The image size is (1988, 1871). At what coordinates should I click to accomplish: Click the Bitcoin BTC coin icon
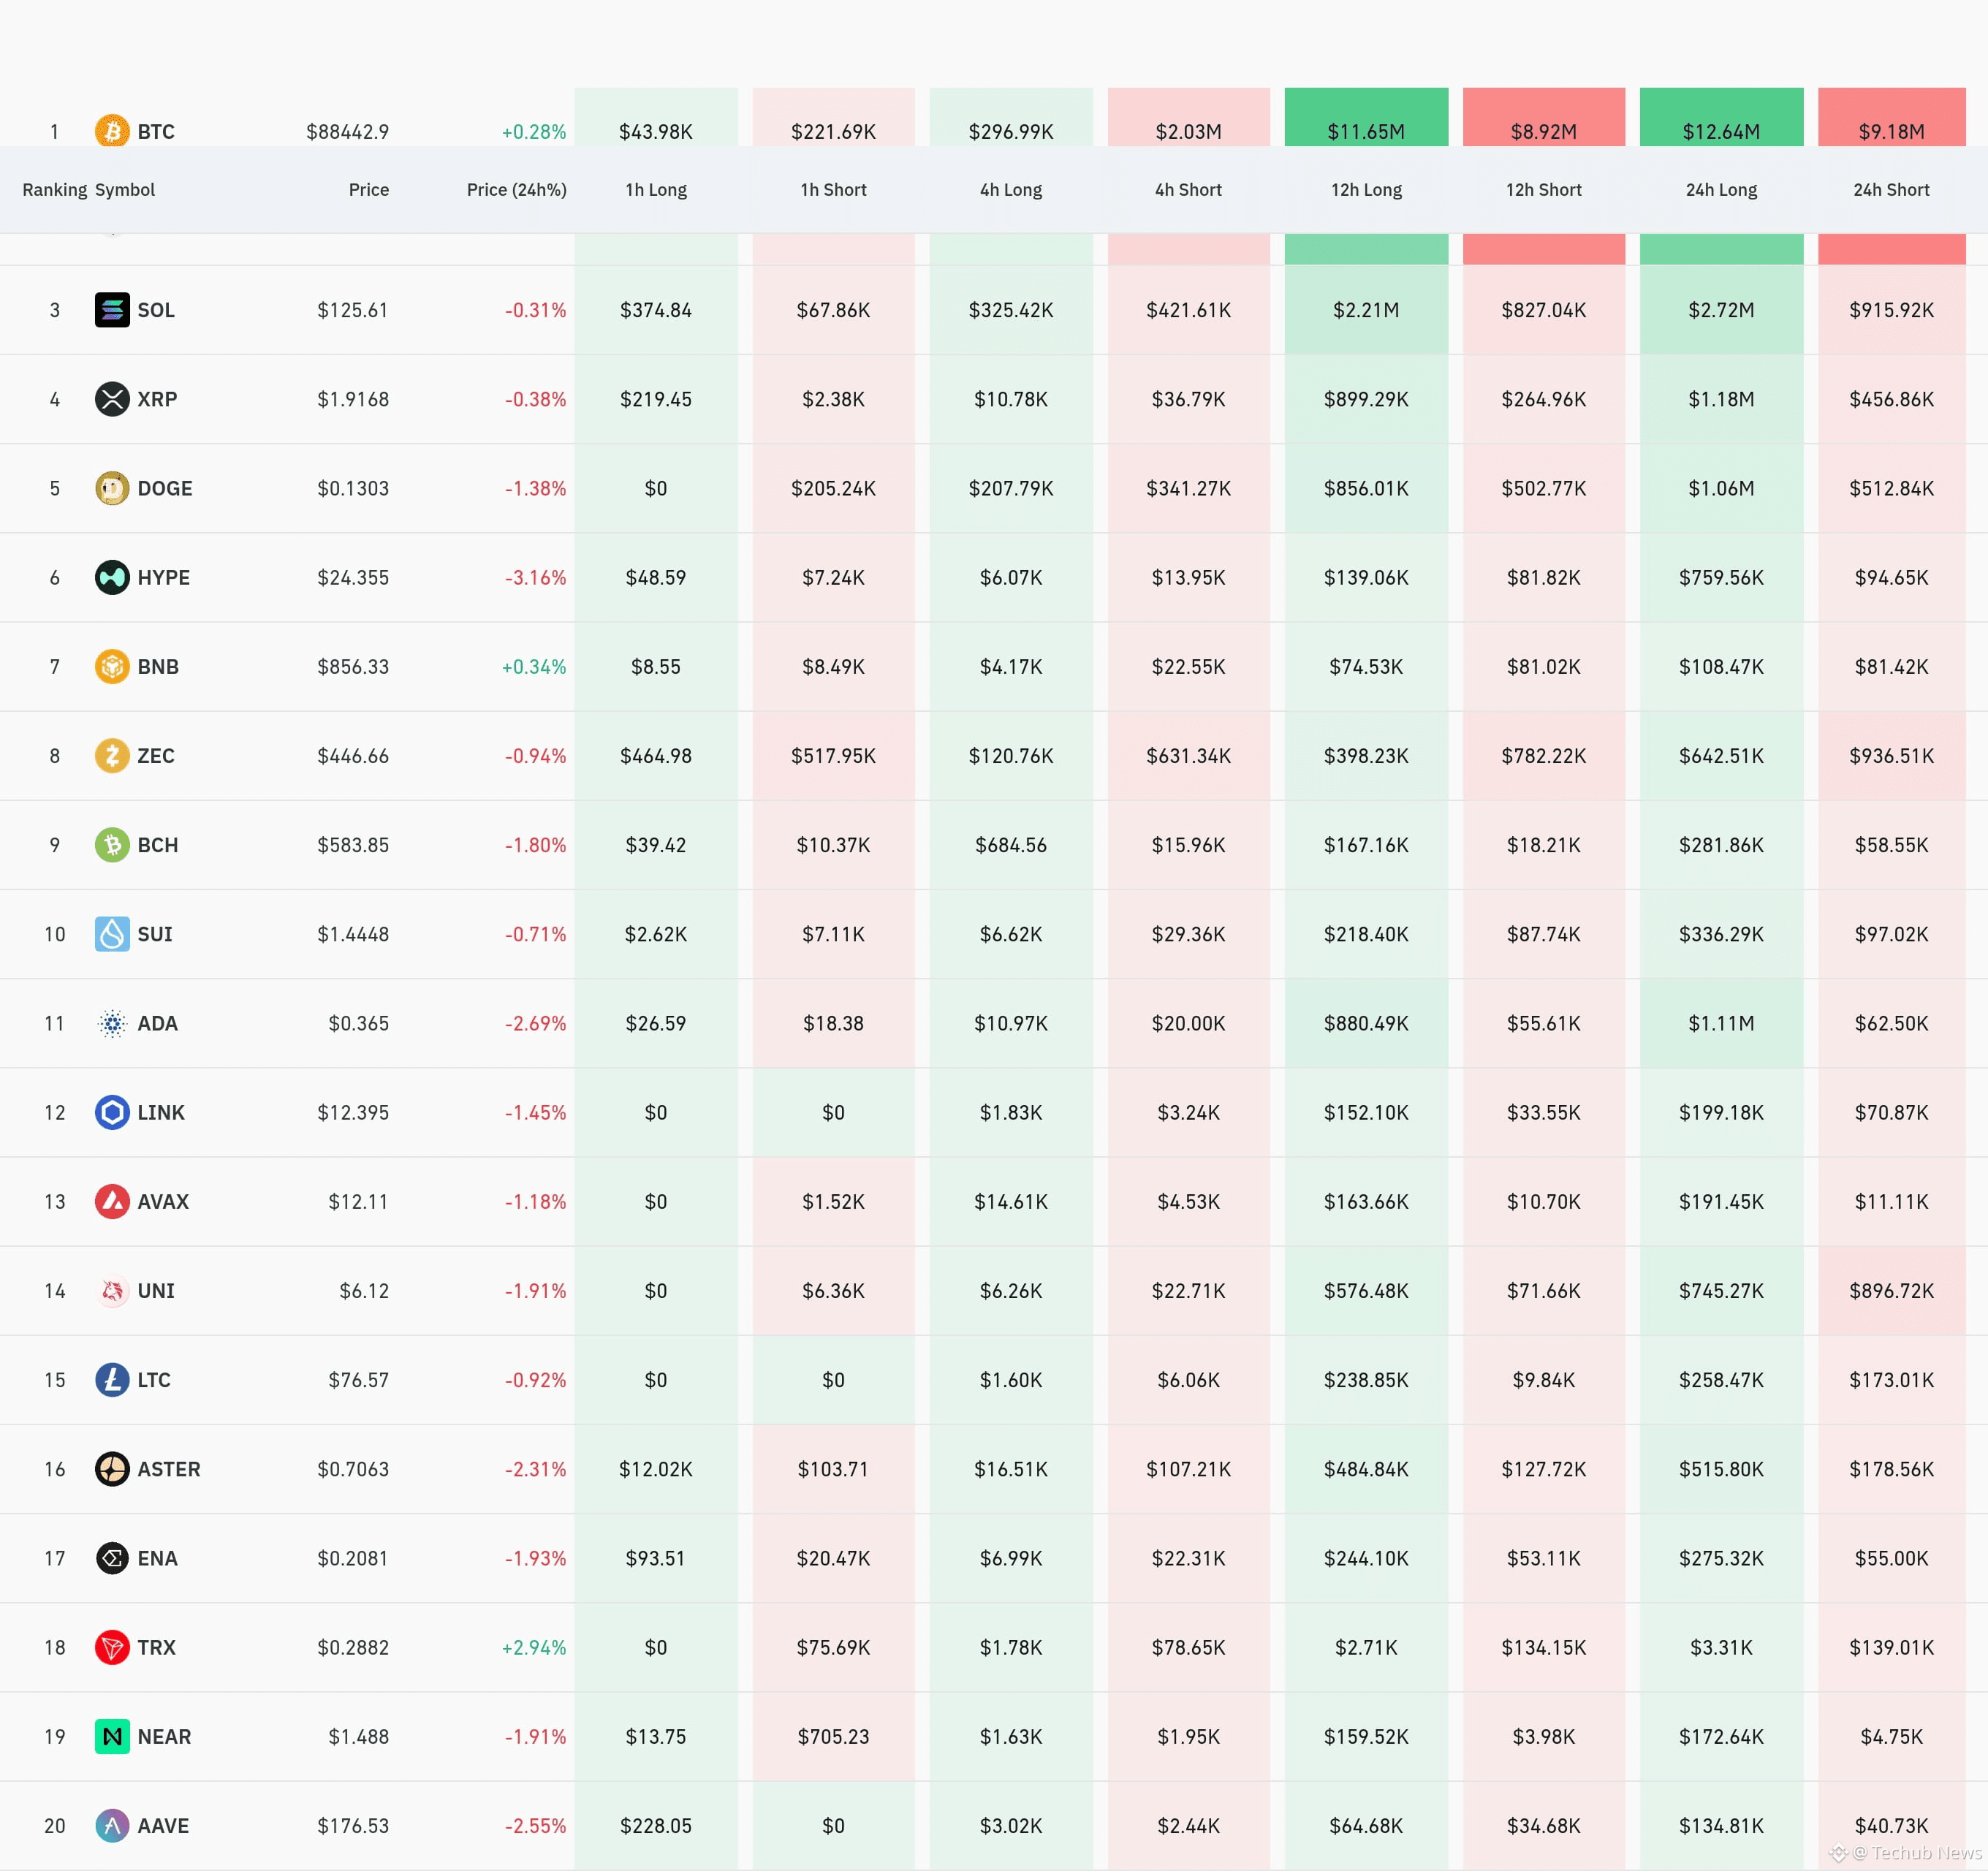coord(112,131)
